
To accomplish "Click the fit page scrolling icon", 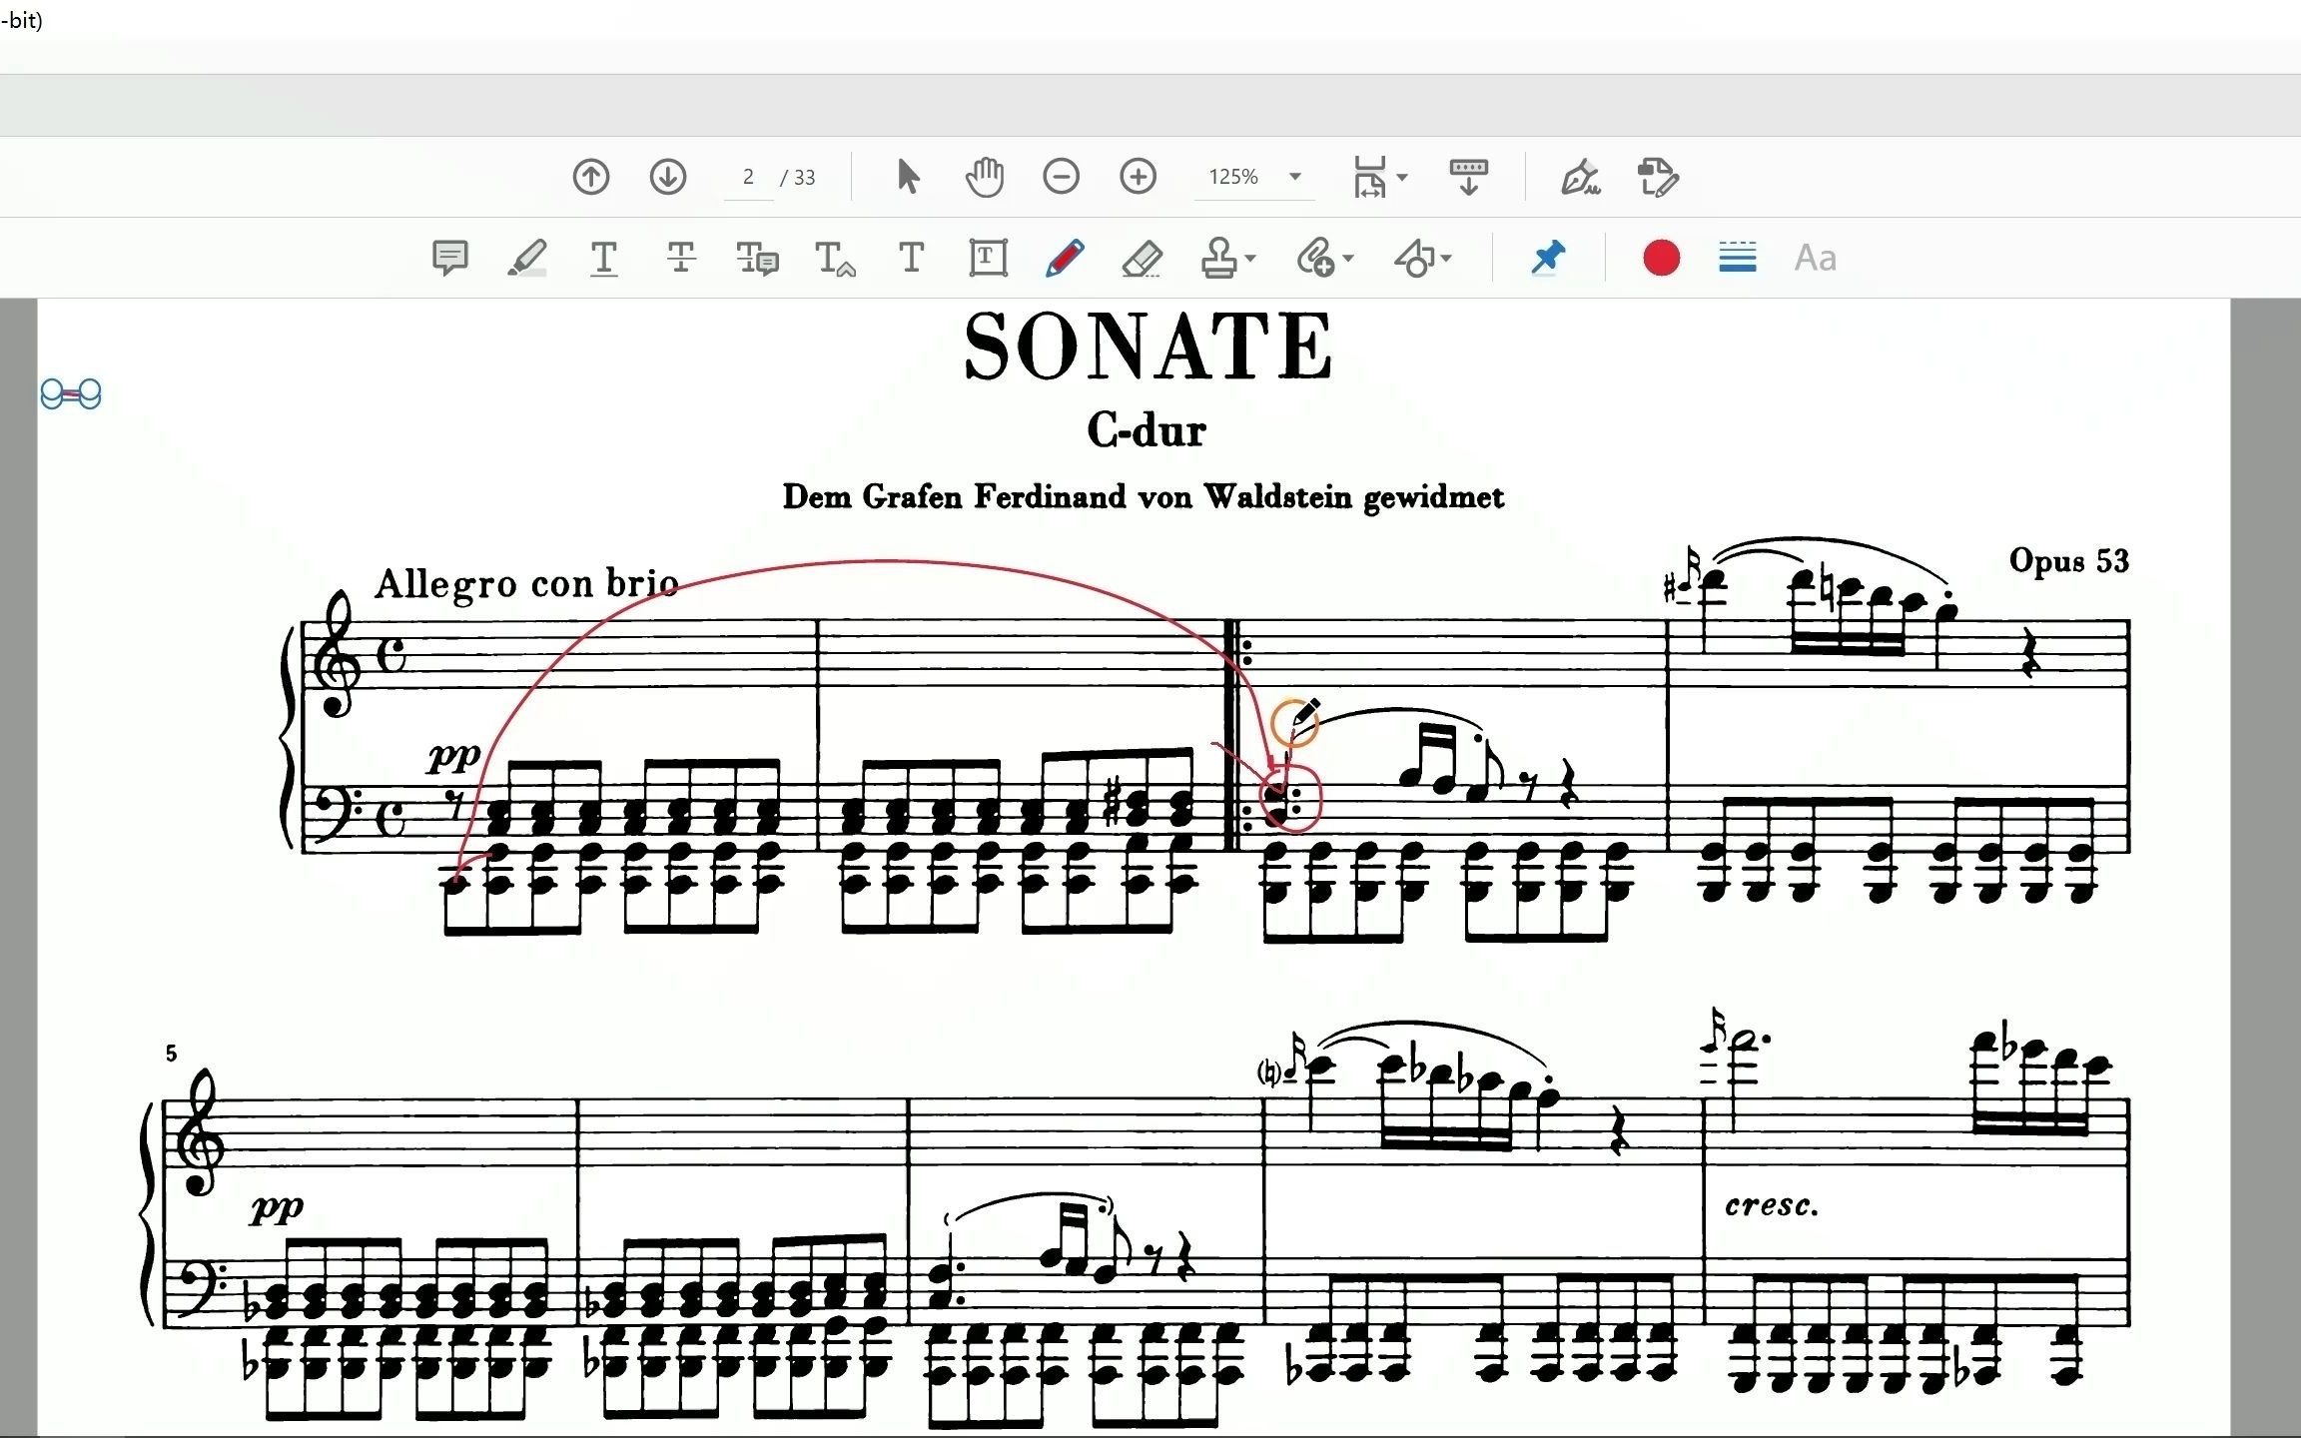I will [1370, 177].
